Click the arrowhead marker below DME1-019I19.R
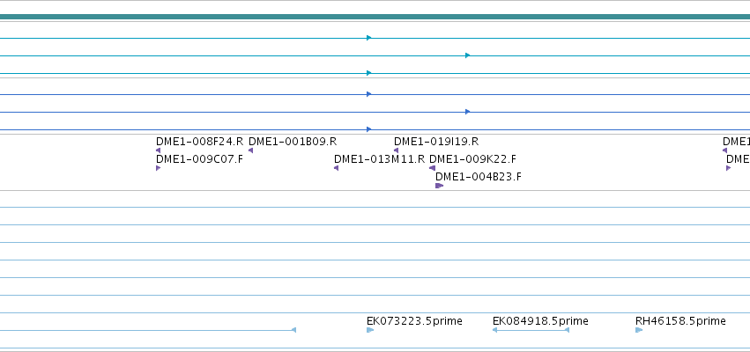750x352 pixels. pos(396,150)
